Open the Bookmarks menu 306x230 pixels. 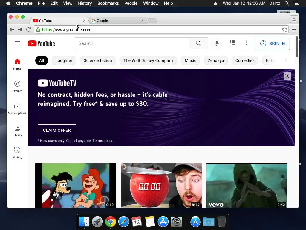pos(108,3)
